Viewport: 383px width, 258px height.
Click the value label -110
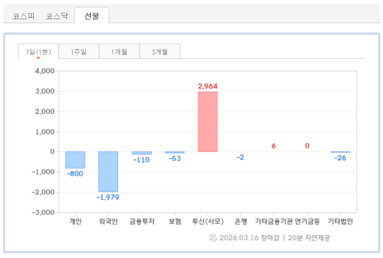tap(141, 160)
